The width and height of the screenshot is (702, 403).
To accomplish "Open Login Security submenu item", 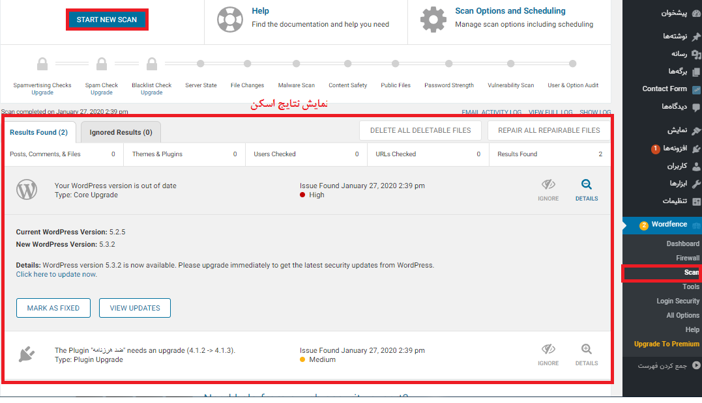I will (678, 301).
